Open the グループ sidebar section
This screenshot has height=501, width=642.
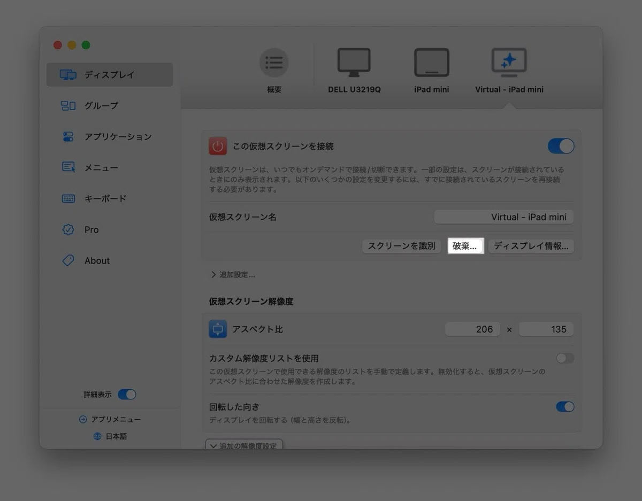[110, 106]
